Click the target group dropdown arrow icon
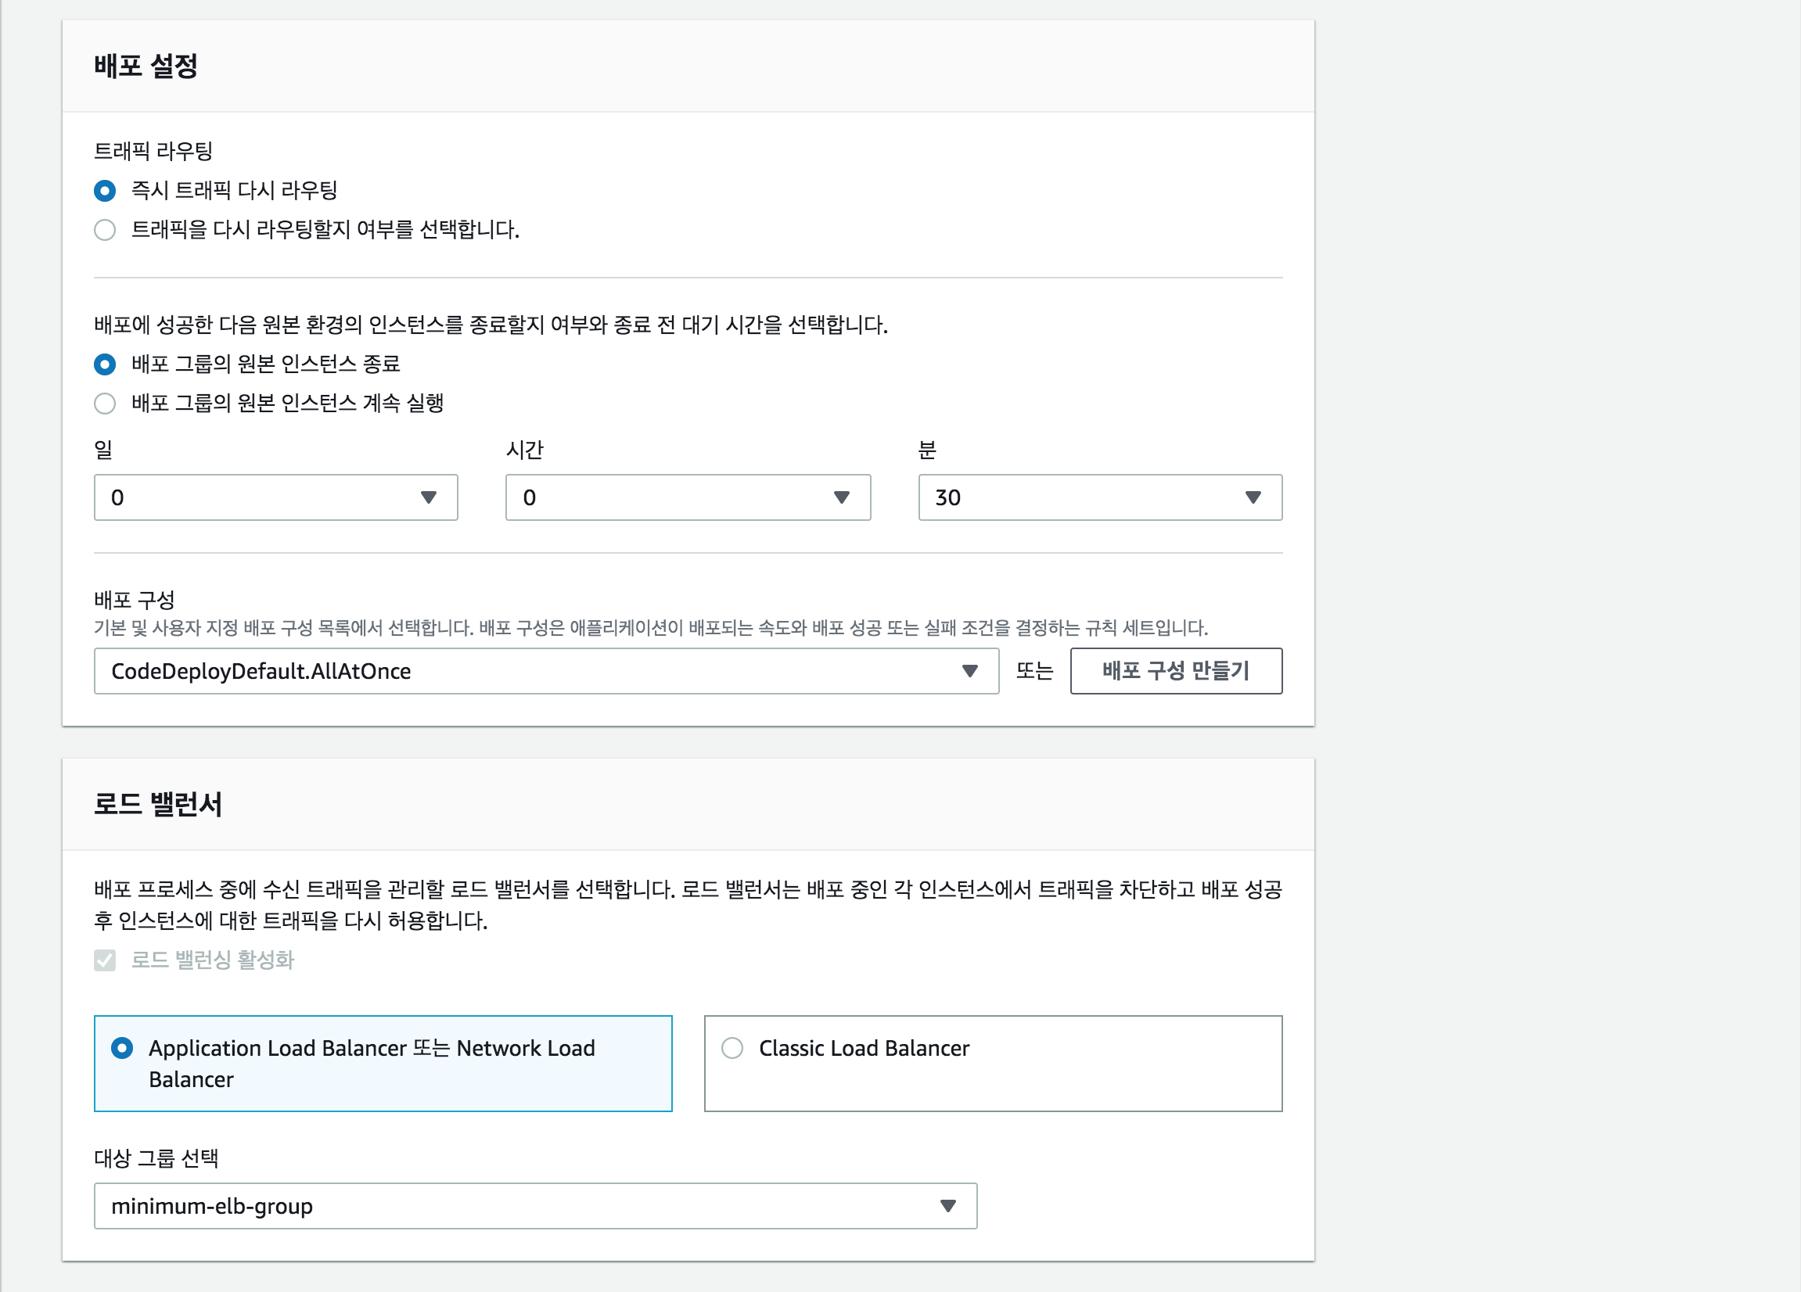The width and height of the screenshot is (1801, 1292). coord(947,1206)
